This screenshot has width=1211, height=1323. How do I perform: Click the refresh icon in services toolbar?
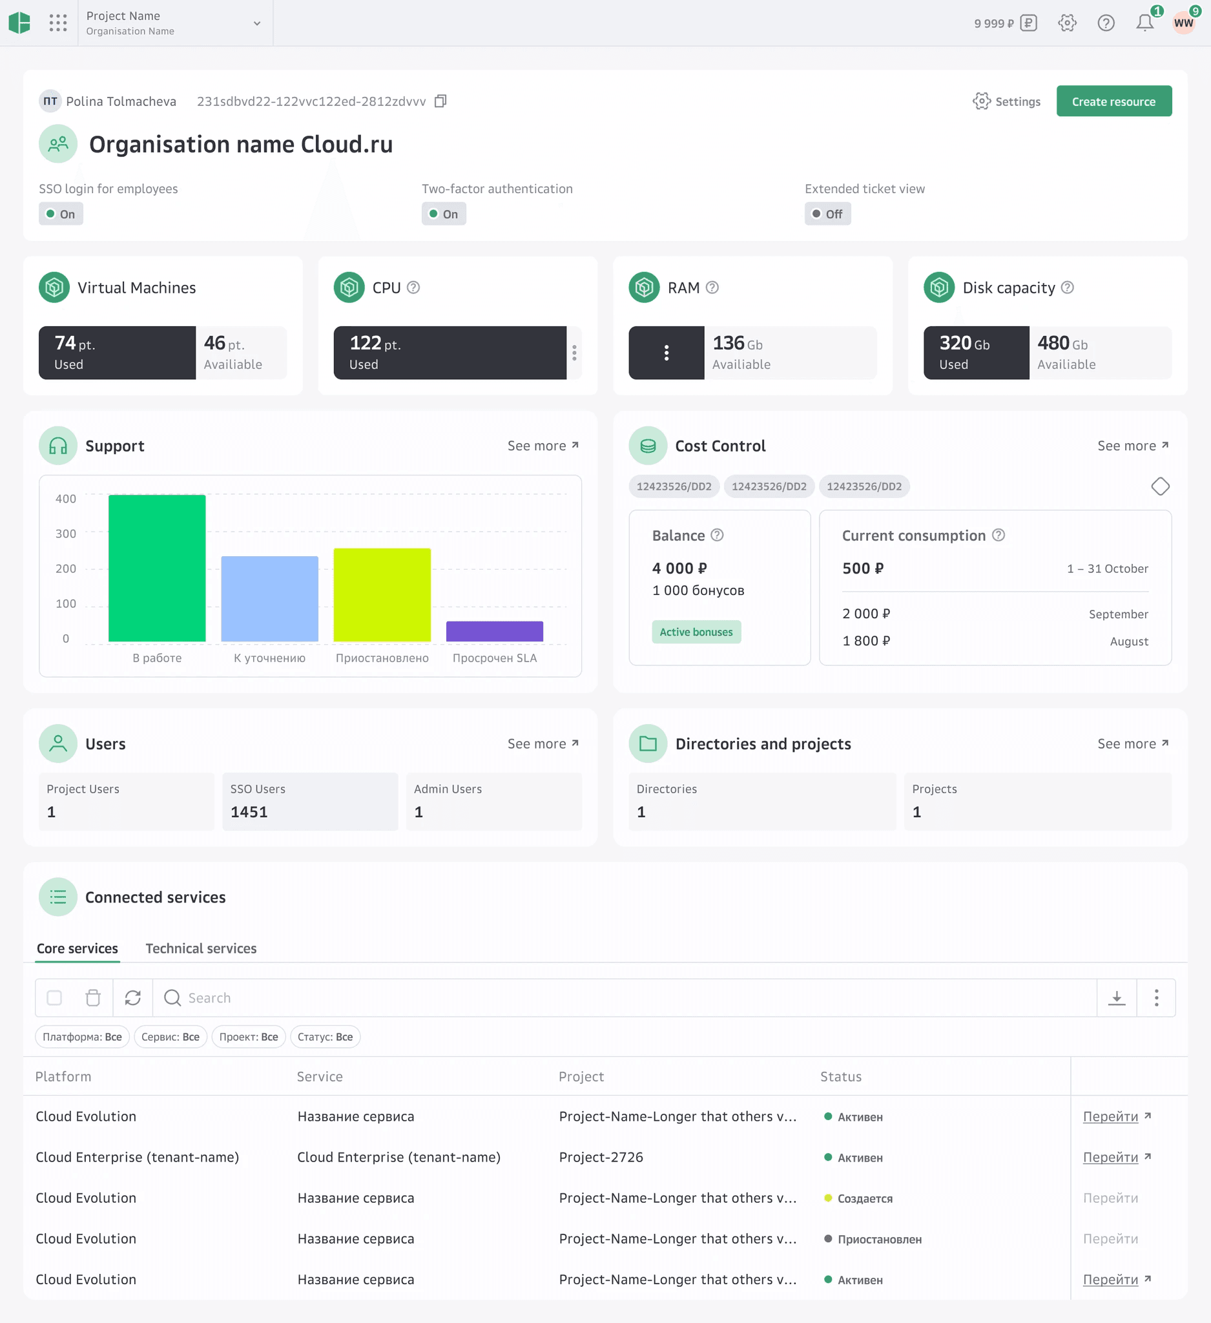133,998
